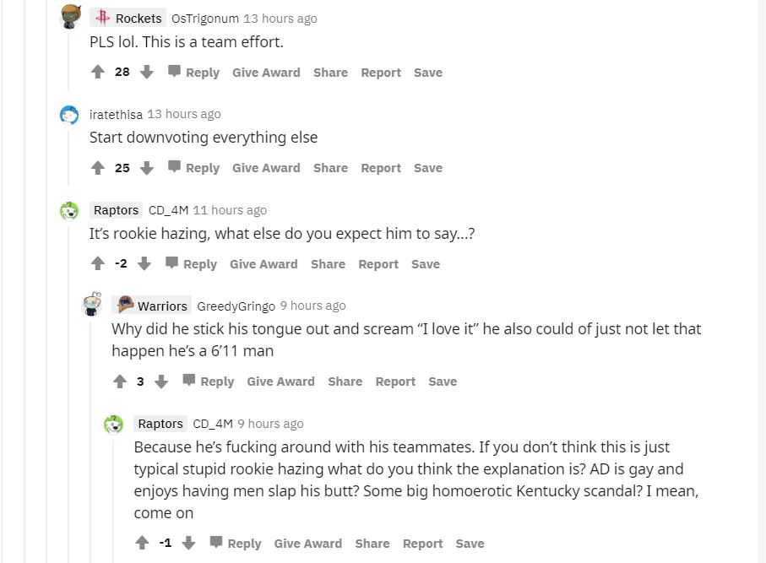Click the Rockets team flair

pos(128,18)
